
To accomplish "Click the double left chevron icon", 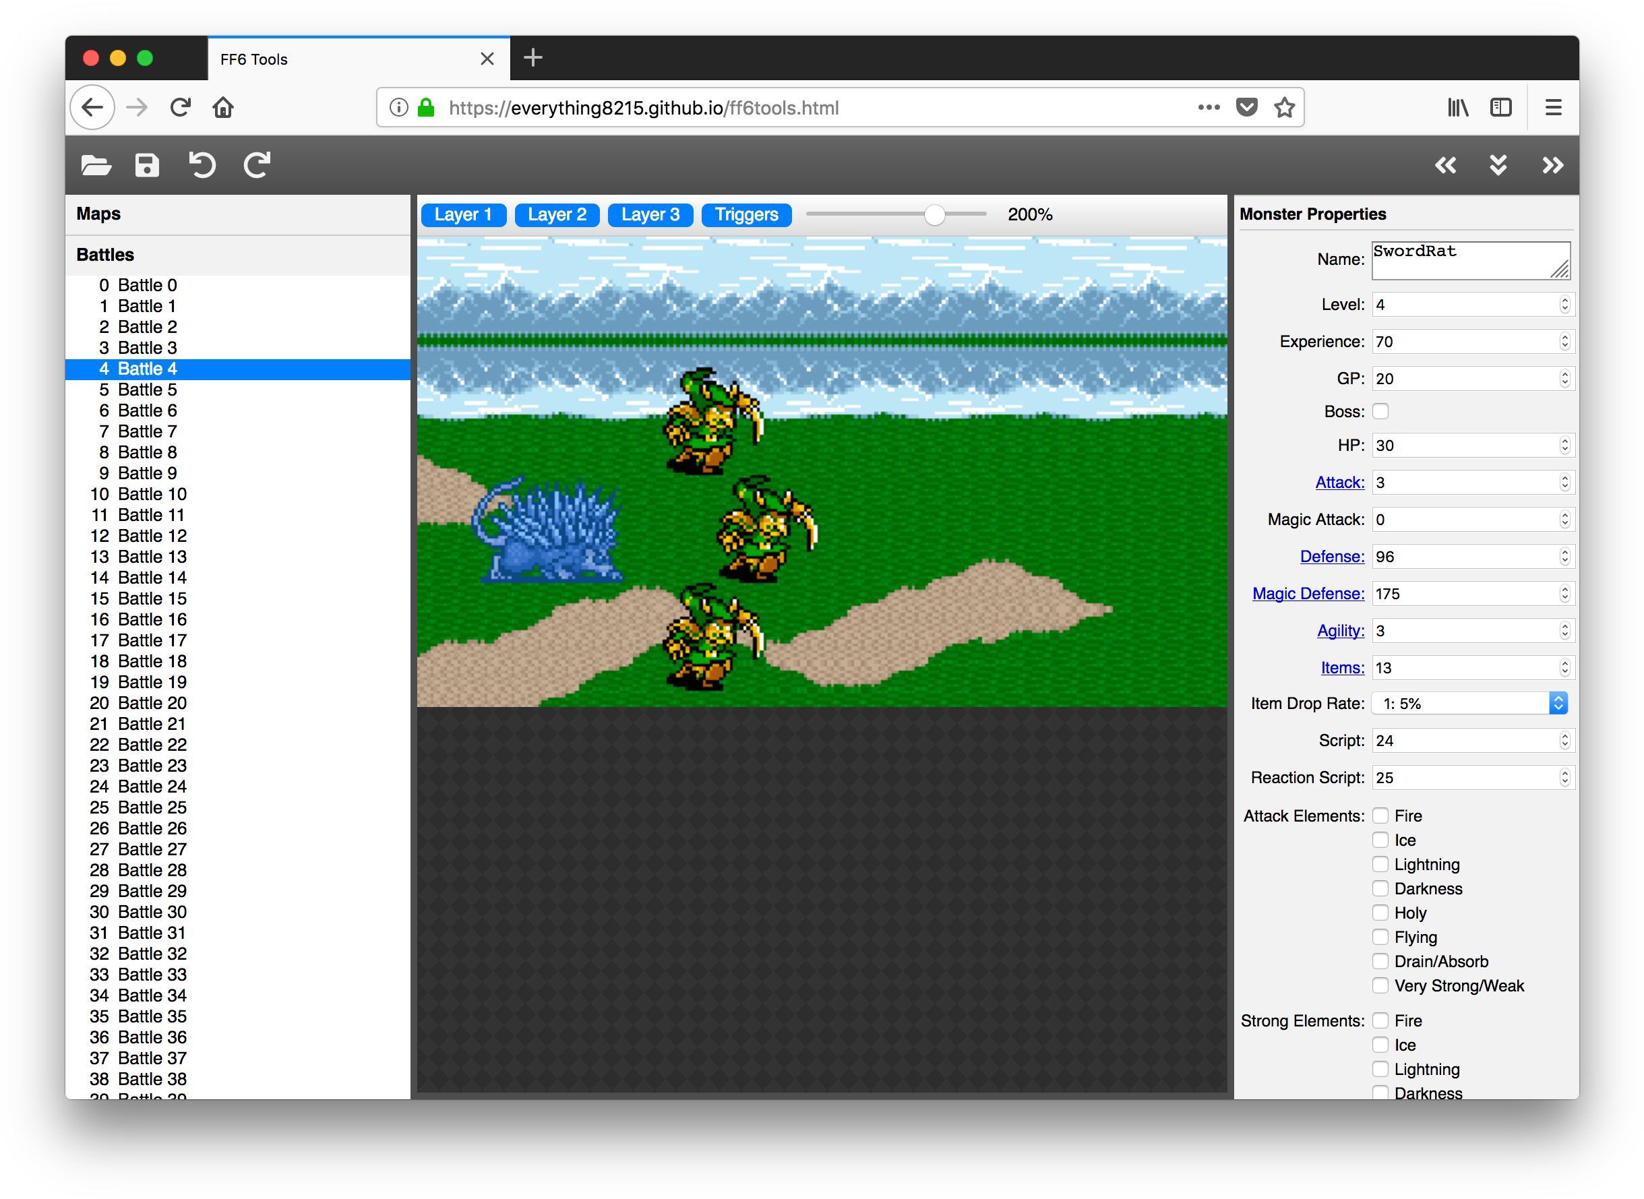I will [x=1445, y=166].
